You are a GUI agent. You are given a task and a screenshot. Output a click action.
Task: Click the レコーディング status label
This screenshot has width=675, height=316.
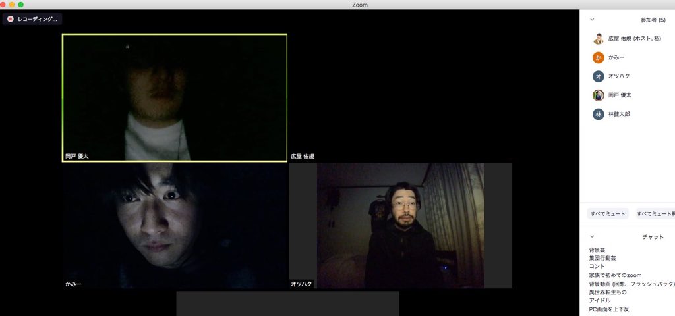tap(37, 19)
